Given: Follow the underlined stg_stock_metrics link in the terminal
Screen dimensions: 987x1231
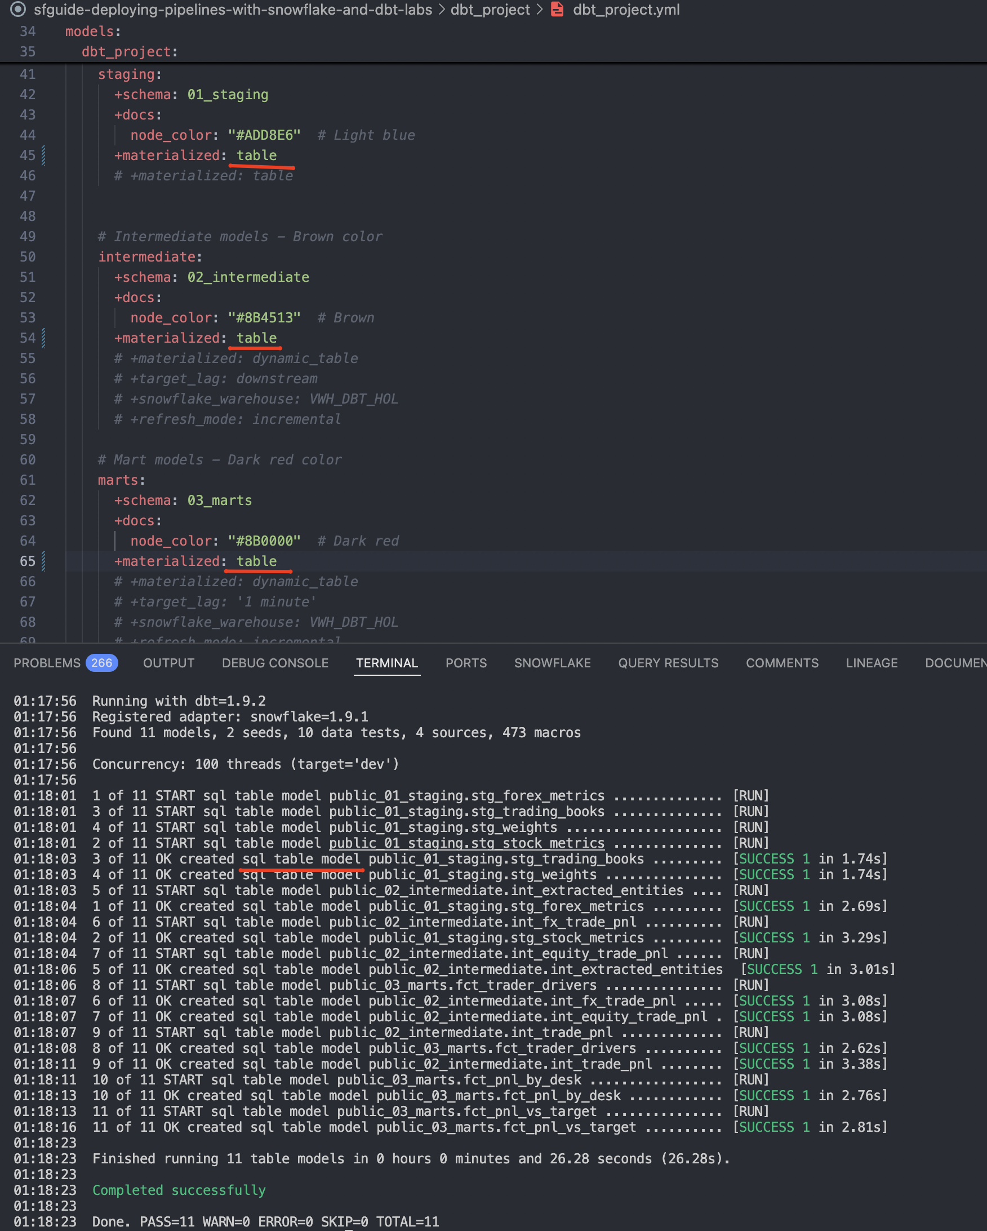Looking at the screenshot, I should click(x=466, y=843).
